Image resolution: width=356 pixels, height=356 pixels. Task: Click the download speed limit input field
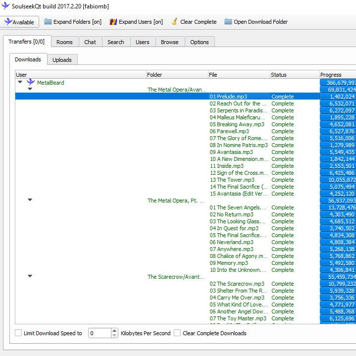pos(100,333)
